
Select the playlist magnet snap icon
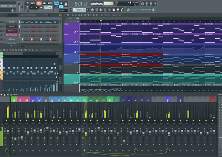coord(68,15)
